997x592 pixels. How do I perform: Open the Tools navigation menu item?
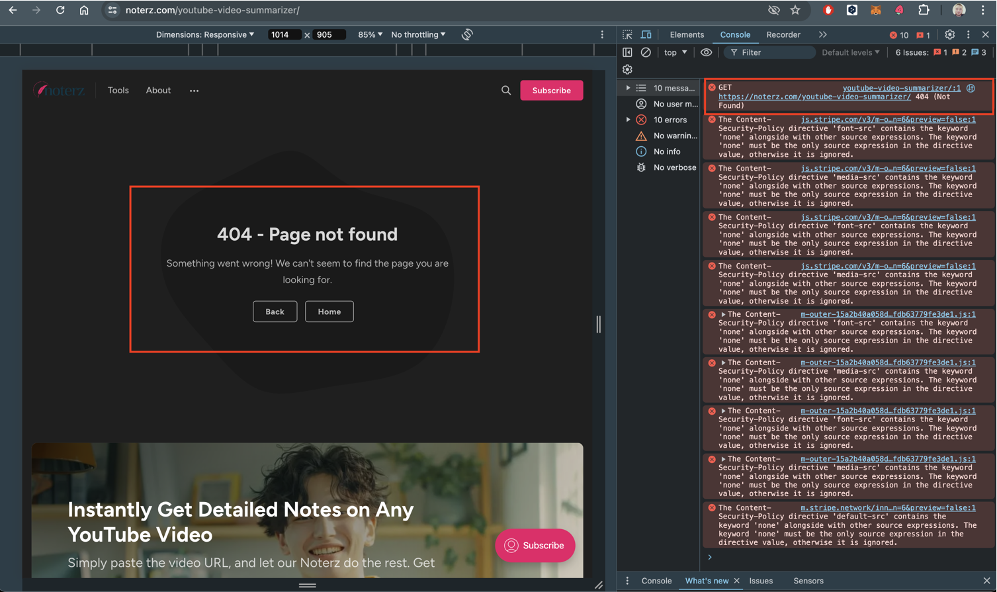118,91
